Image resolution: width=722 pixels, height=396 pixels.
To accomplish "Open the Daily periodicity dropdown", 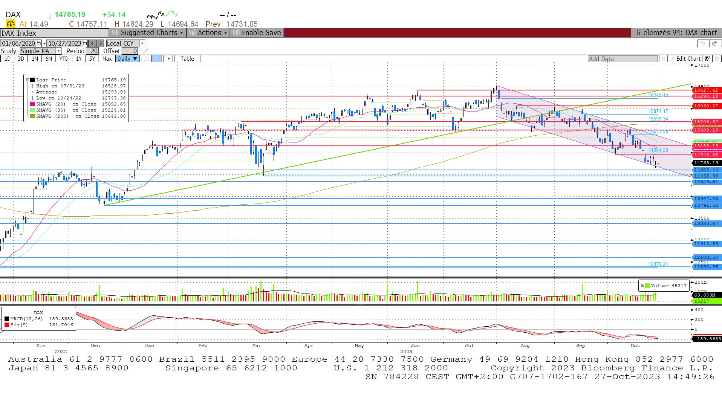I will [x=127, y=59].
